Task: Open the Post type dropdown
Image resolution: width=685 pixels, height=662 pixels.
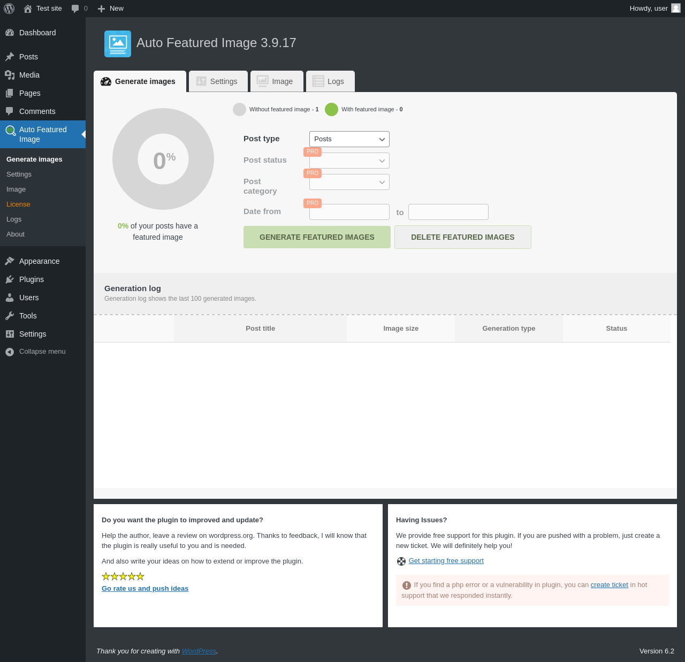Action: 349,139
